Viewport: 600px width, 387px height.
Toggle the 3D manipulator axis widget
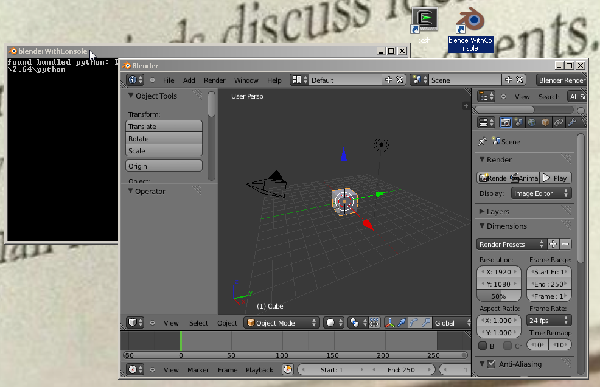389,322
